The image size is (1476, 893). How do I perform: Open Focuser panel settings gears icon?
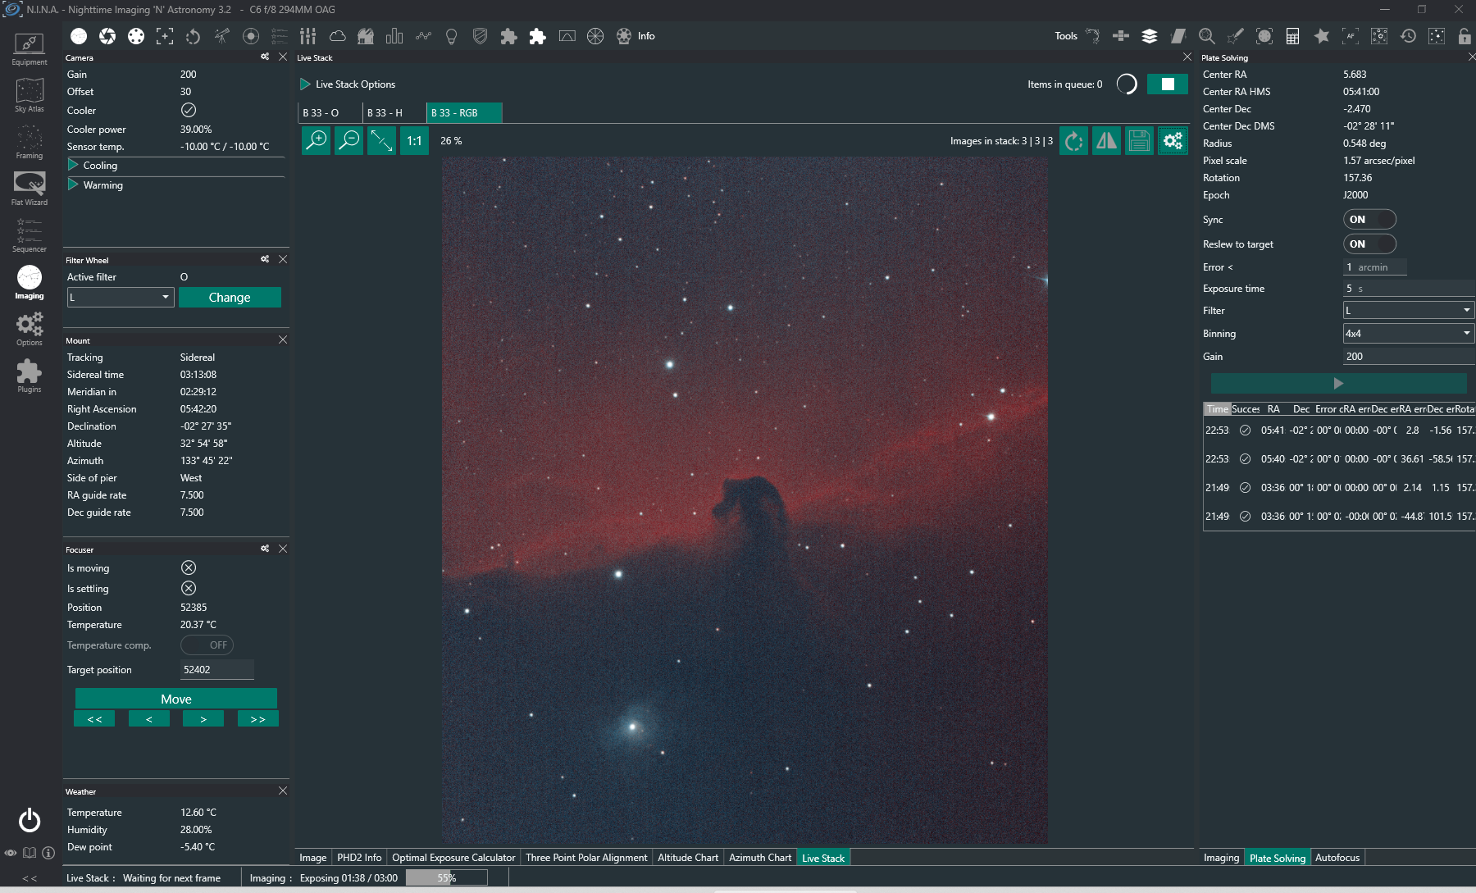265,549
